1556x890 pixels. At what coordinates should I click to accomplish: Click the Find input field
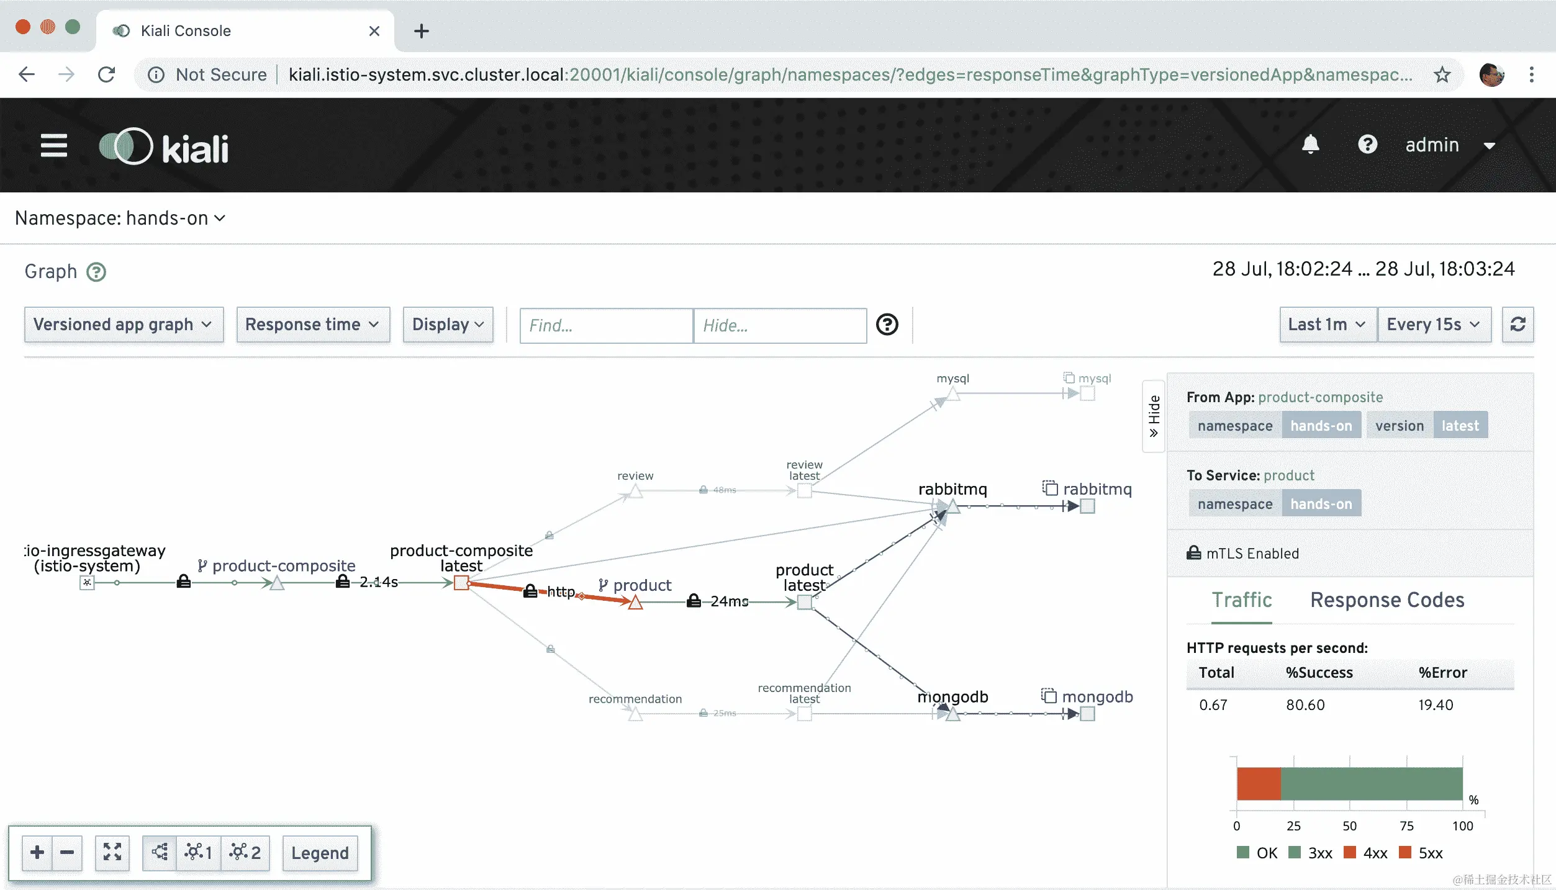coord(605,325)
